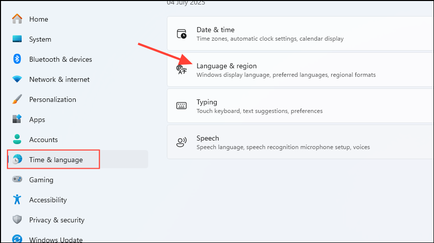Click the Bluetooth icon in sidebar
The height and width of the screenshot is (243, 434).
[17, 59]
